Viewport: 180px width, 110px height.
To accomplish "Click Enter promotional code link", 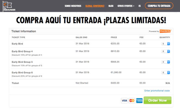I will click(x=157, y=90).
